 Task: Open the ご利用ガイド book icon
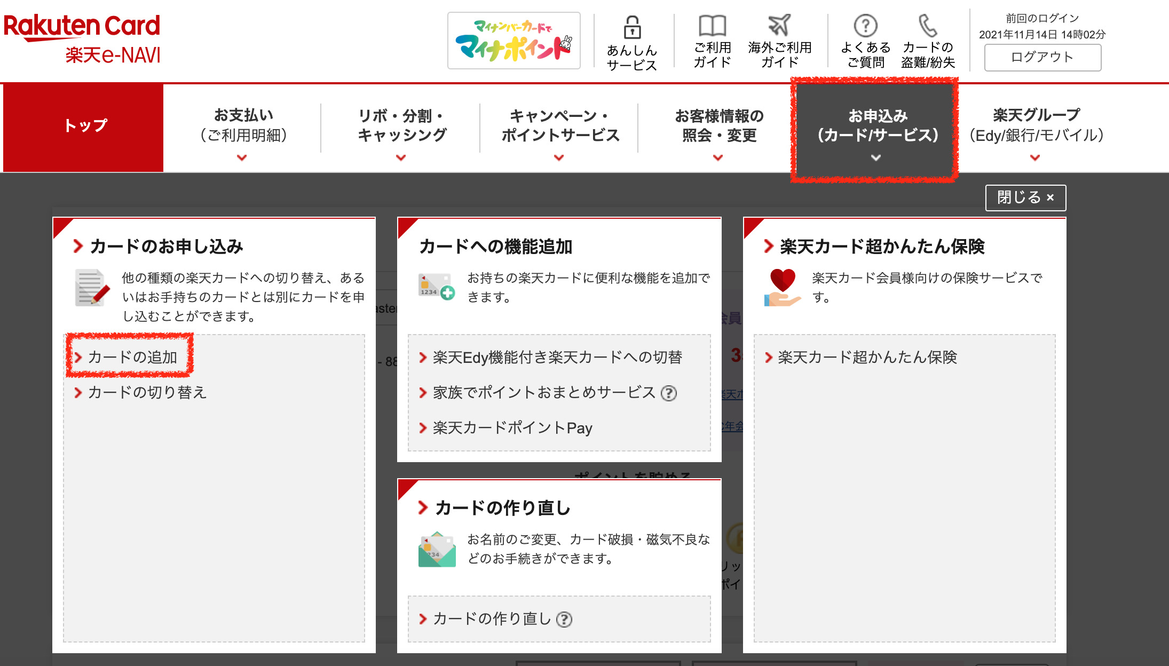(x=712, y=26)
